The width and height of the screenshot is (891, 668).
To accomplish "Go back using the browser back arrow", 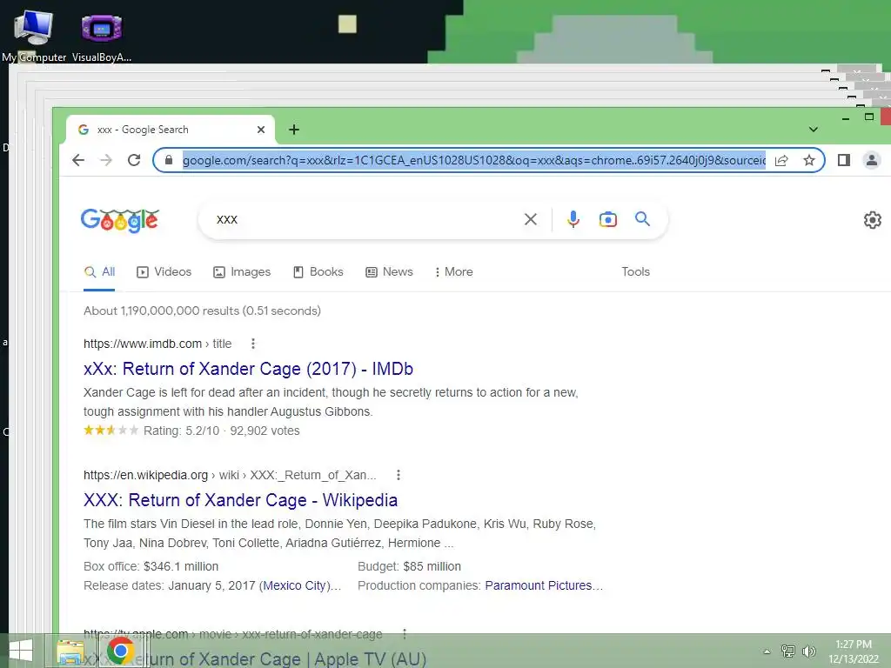I will point(78,160).
